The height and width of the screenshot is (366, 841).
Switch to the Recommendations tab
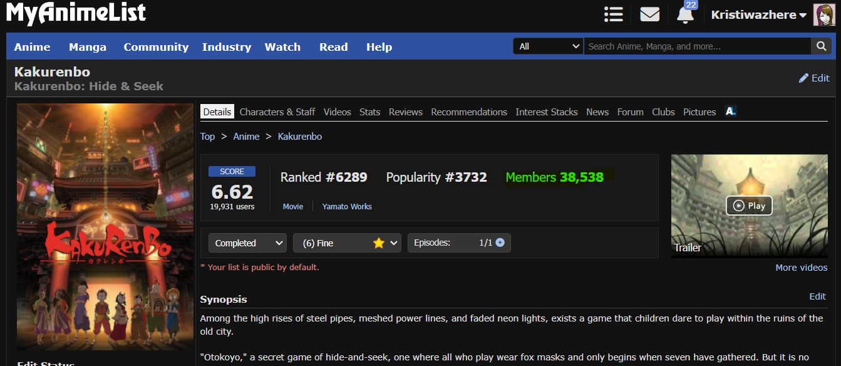coord(469,112)
